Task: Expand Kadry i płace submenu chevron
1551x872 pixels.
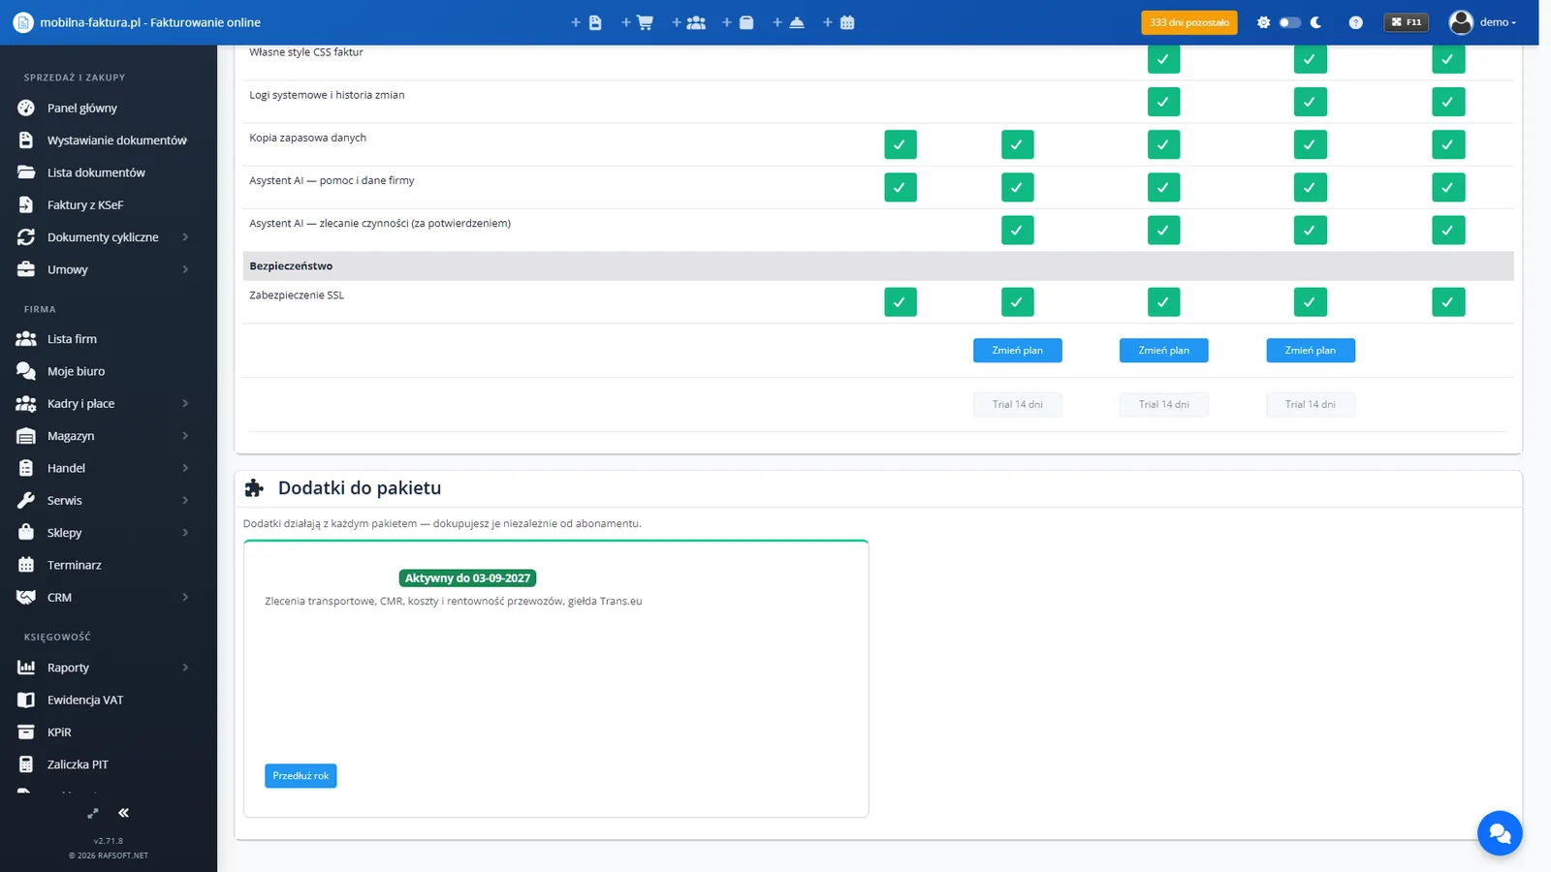Action: 185,403
